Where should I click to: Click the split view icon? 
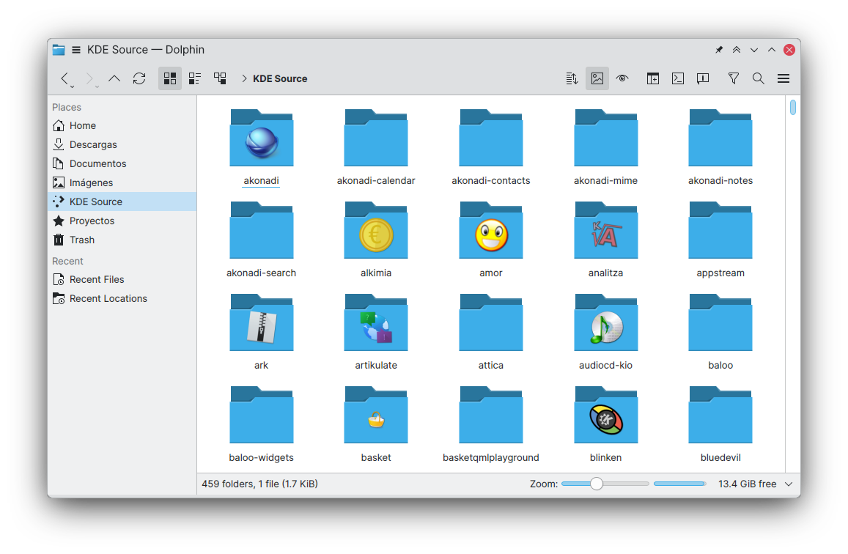(653, 78)
